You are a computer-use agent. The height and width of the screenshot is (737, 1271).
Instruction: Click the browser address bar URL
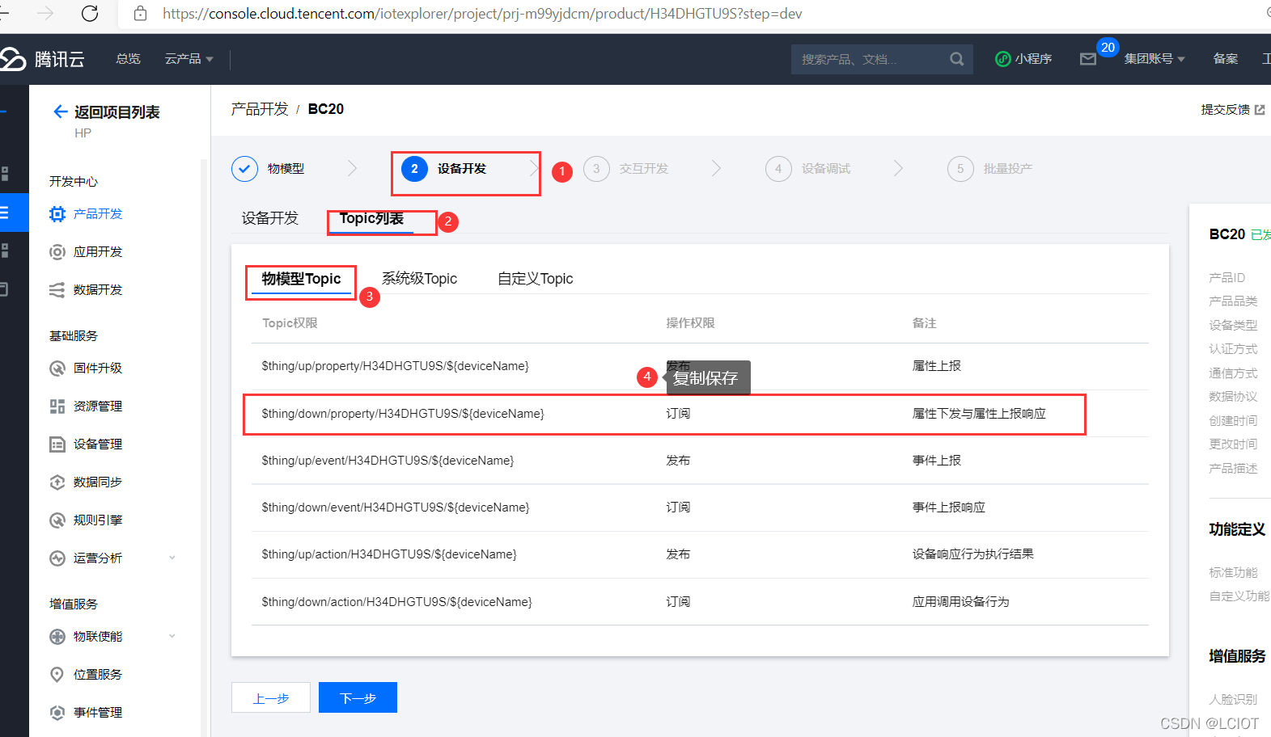tap(482, 14)
